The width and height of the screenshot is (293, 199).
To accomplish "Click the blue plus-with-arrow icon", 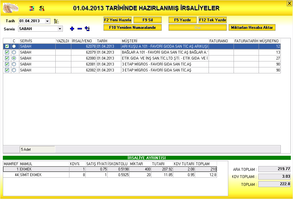I will pos(87,29).
